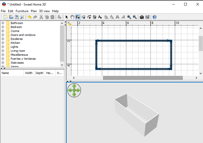Click the Redo arrow icon
This screenshot has width=203, height=143.
(35, 17)
